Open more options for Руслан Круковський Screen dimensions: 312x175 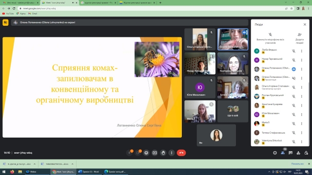pos(301,96)
